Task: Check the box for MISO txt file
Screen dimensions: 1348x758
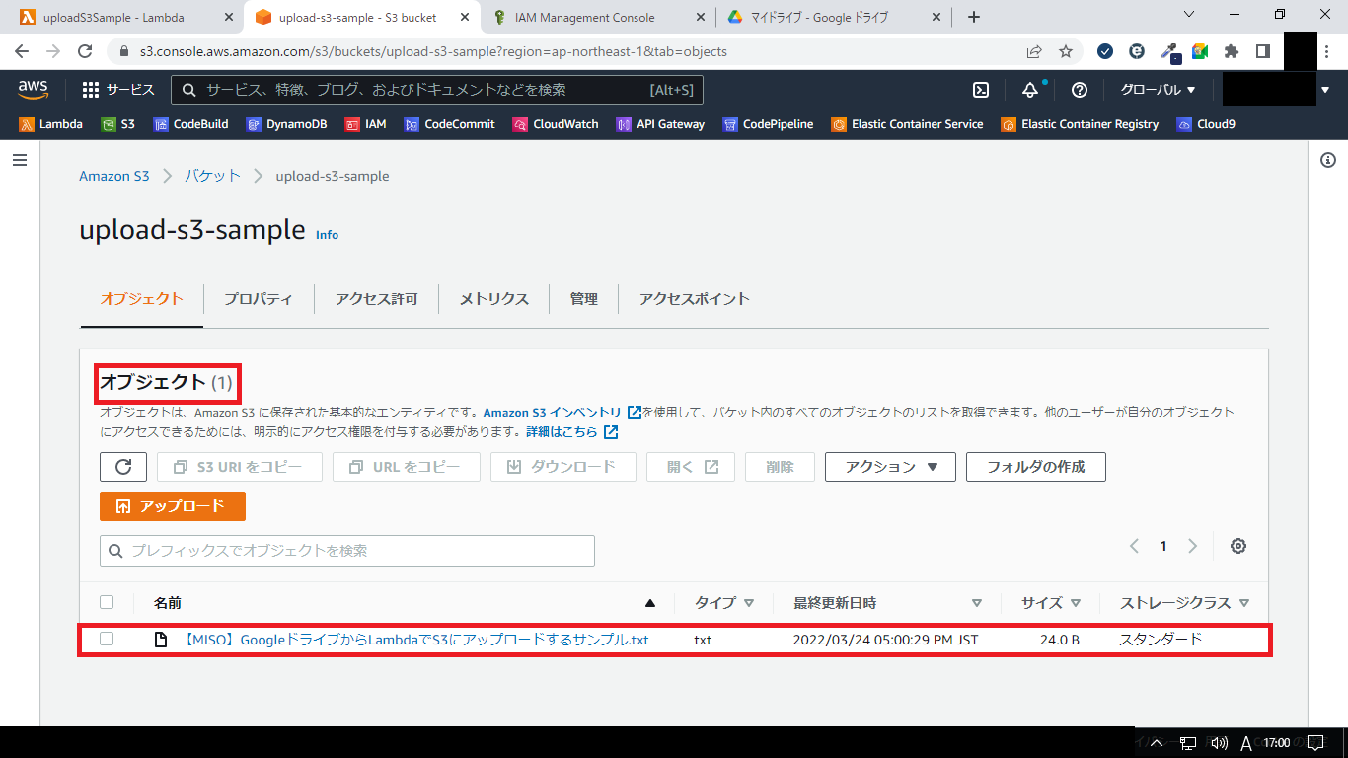Action: 107,640
